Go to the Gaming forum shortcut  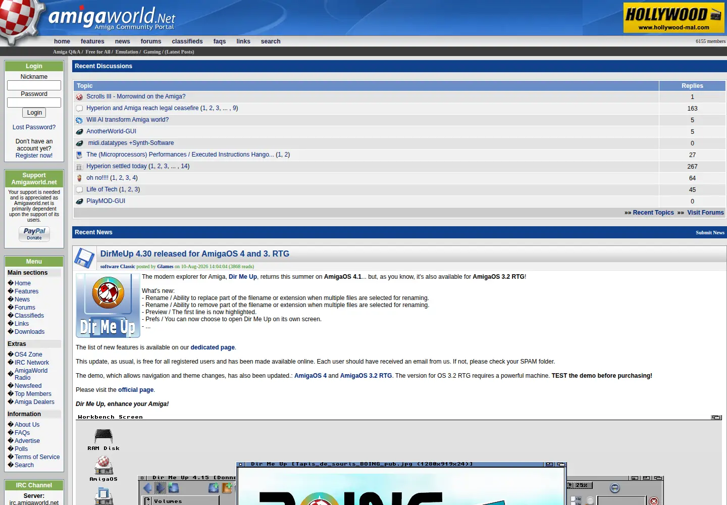point(152,52)
